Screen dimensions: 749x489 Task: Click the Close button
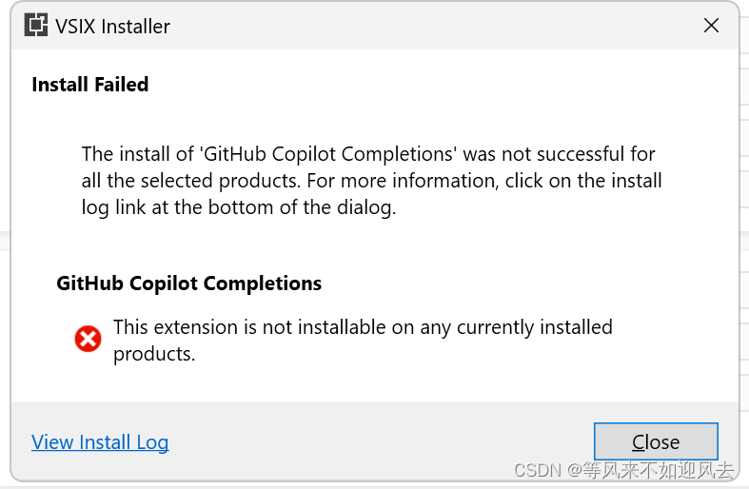tap(656, 441)
